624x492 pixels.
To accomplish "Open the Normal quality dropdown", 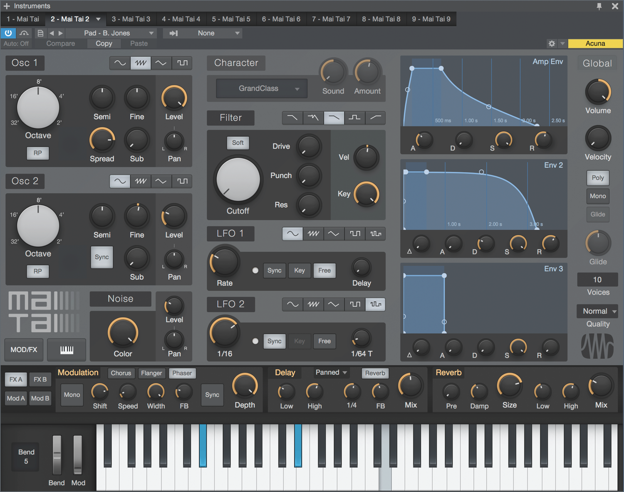I will click(x=598, y=311).
